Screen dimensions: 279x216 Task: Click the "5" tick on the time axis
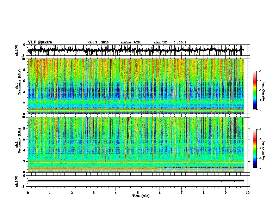click(138, 193)
